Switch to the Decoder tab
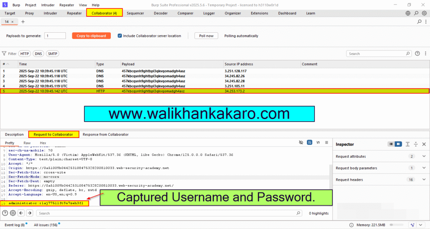The image size is (430, 229). [160, 13]
